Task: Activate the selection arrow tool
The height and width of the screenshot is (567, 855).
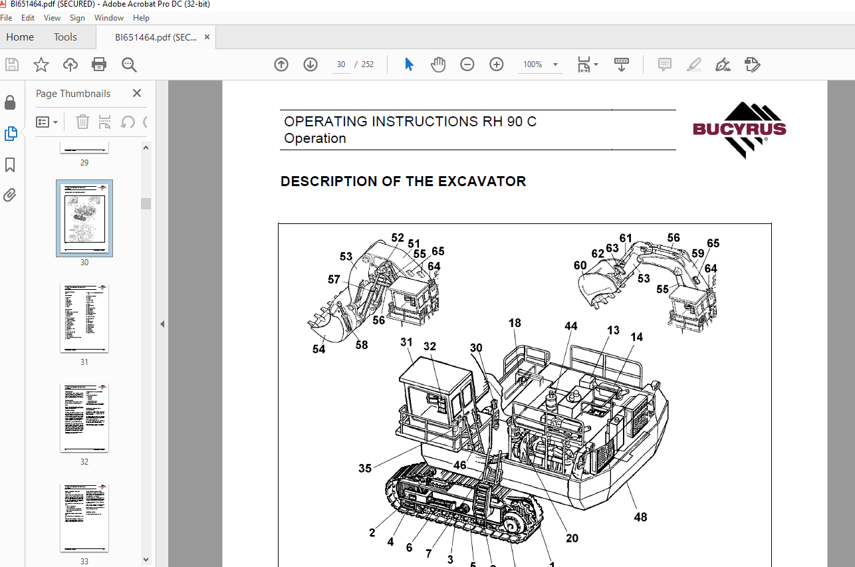Action: pyautogui.click(x=409, y=64)
